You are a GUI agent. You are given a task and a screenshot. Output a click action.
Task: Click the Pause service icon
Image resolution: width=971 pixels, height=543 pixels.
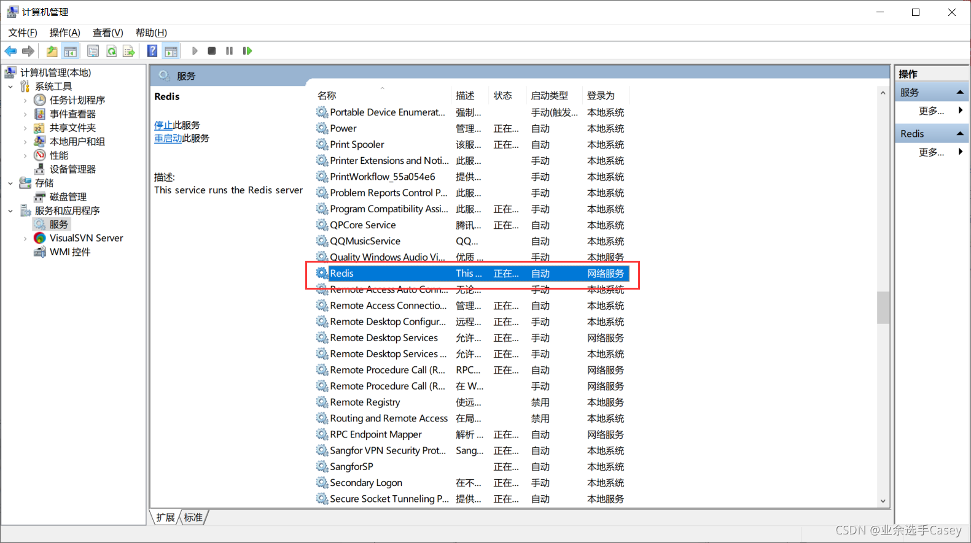coord(229,51)
